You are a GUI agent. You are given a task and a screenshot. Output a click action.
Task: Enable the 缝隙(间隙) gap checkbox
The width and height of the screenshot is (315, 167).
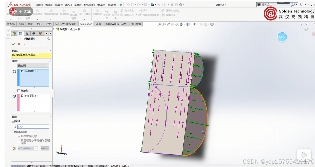(x=13, y=132)
